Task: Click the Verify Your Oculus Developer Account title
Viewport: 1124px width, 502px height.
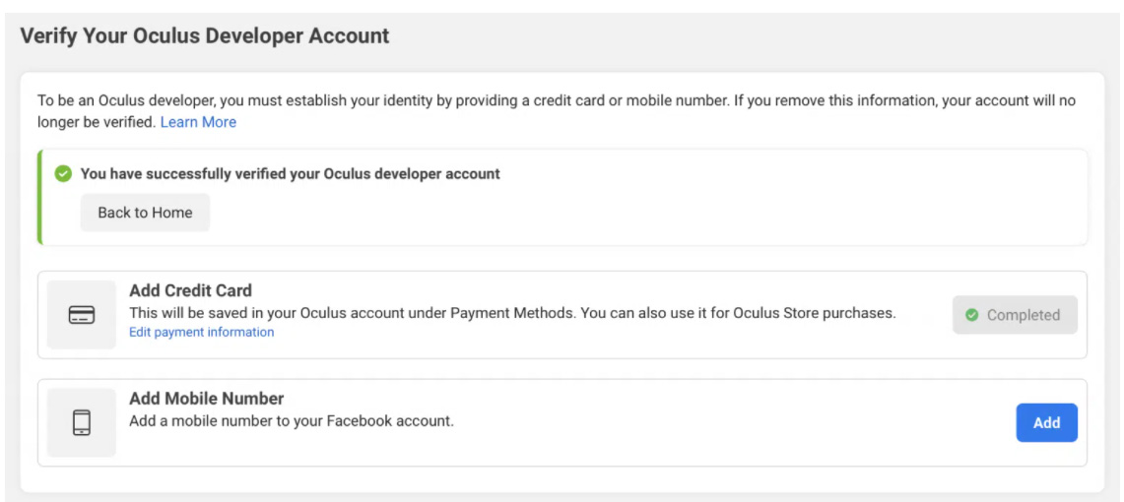Action: pos(205,36)
